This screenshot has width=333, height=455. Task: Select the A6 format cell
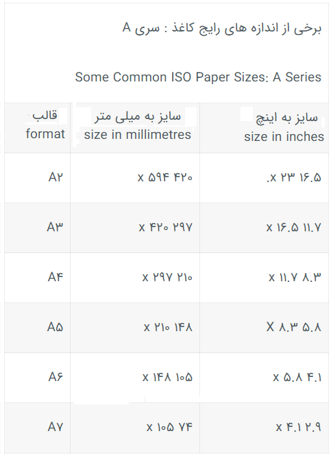click(56, 377)
